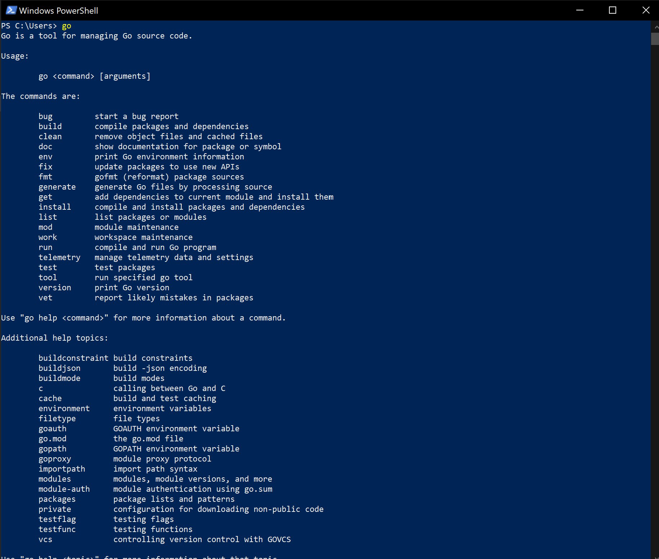Click the 'doc' command name
Viewport: 659px width, 559px height.
(x=45, y=147)
